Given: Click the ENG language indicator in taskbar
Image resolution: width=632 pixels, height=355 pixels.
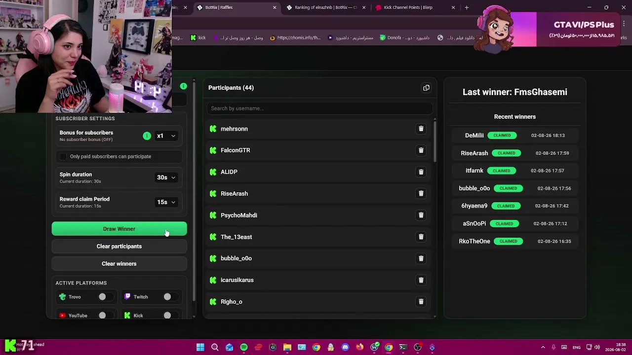Looking at the screenshot, I should point(576,347).
